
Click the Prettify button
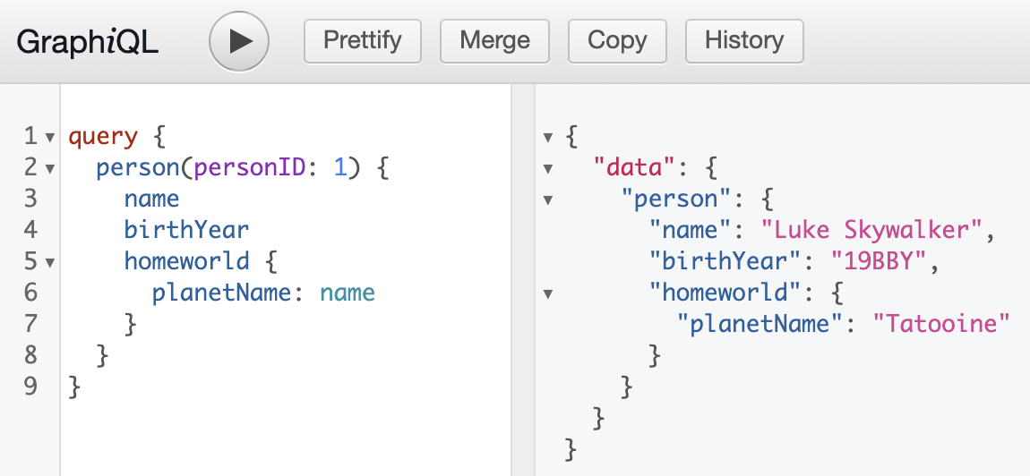[x=363, y=41]
